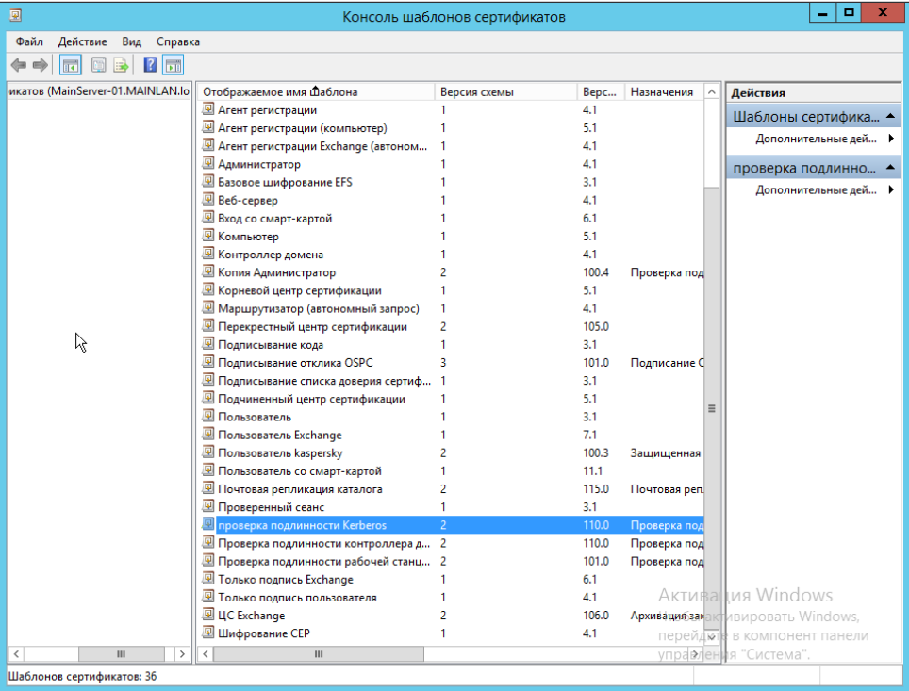Select the Контроллер домена template icon
Viewport: 909px width, 691px height.
(209, 255)
